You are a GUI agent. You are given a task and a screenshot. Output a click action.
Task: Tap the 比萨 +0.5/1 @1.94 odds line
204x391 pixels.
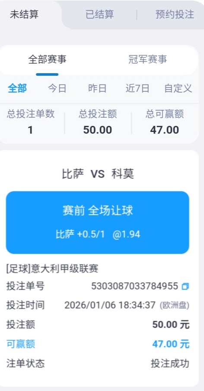98,234
